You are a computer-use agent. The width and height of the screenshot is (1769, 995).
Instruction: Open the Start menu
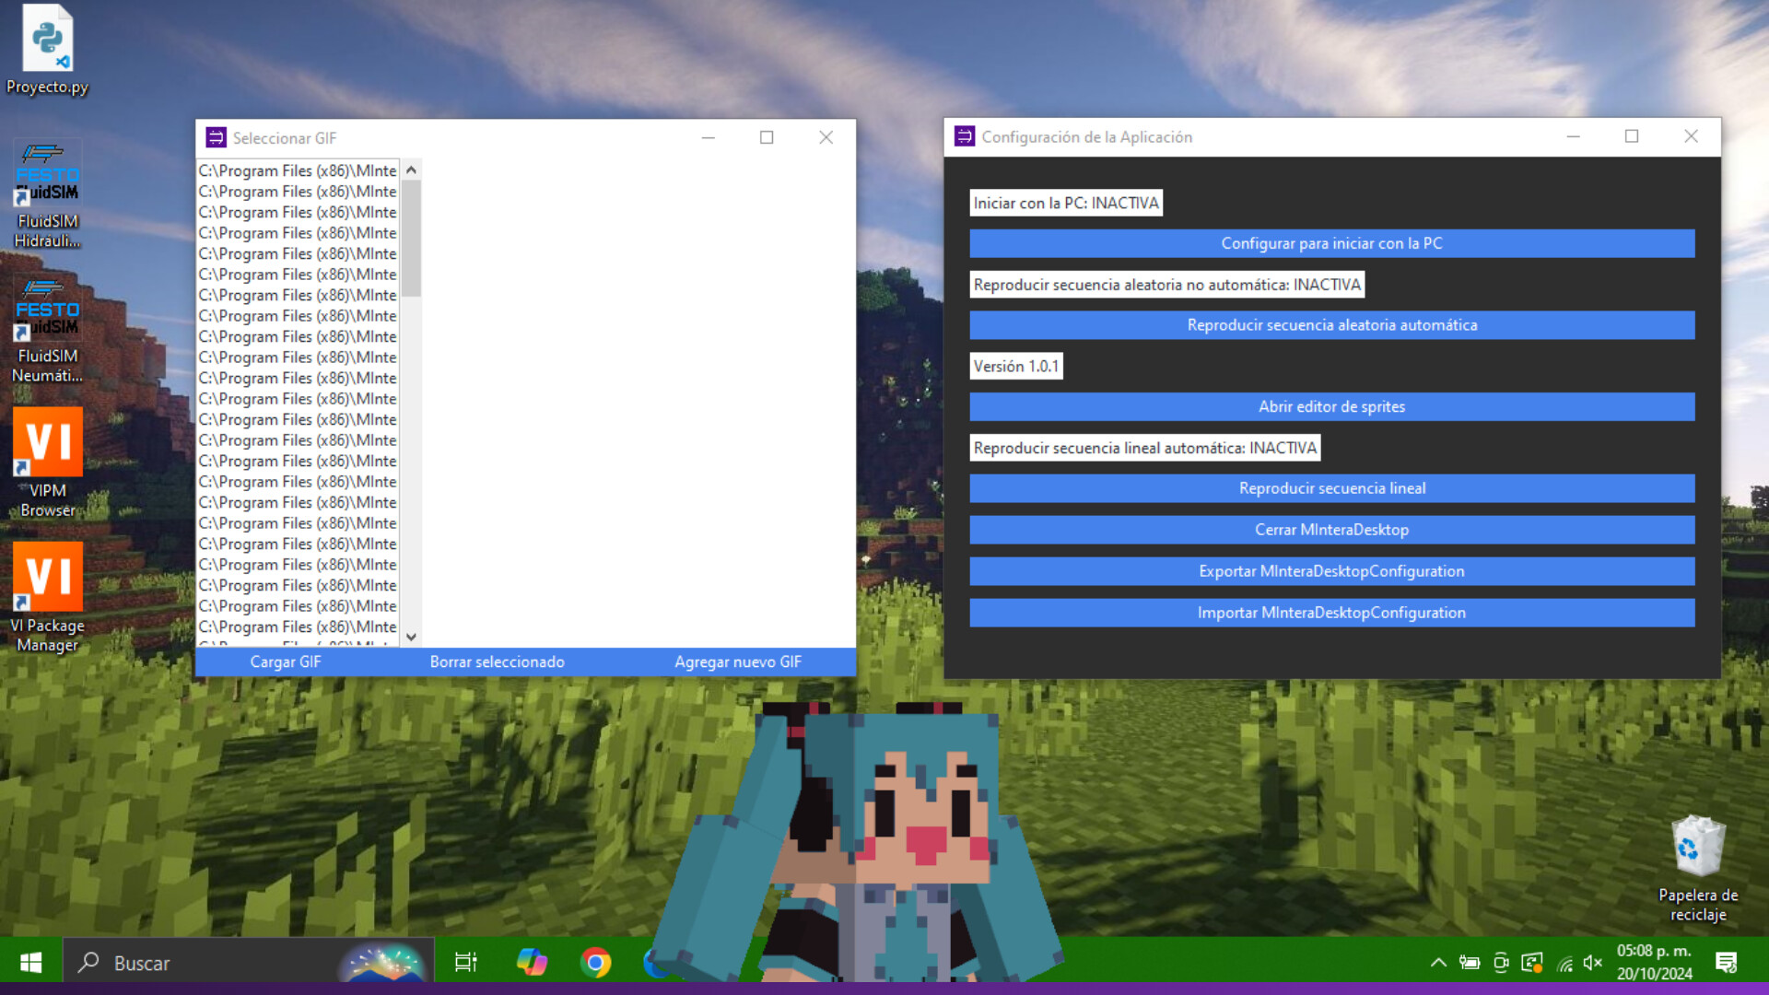tap(29, 962)
